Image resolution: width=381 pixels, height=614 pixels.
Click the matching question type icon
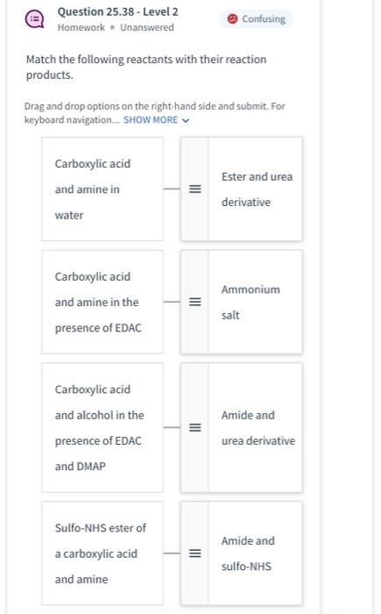click(35, 19)
